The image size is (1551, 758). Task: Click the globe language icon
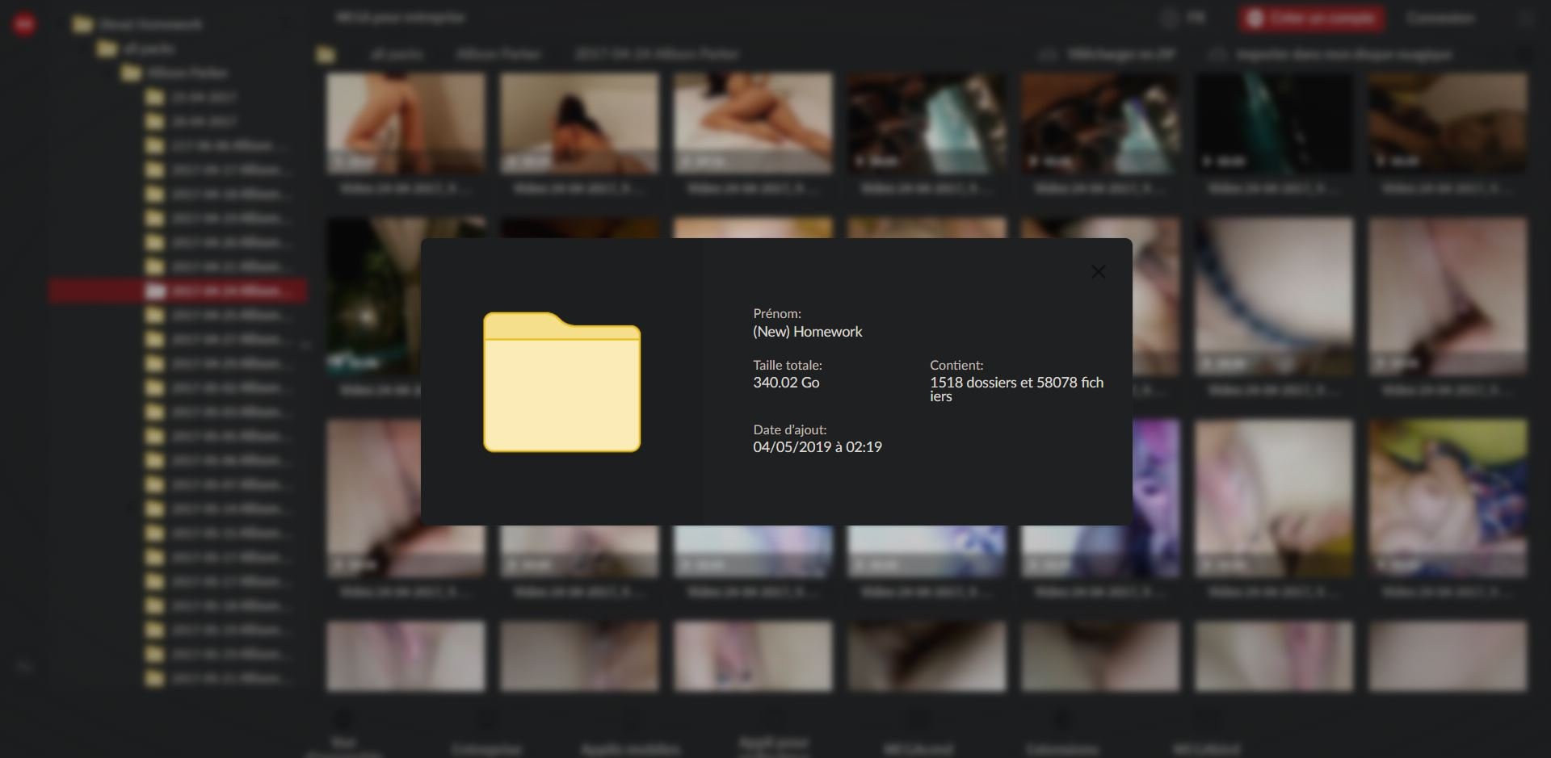1168,18
